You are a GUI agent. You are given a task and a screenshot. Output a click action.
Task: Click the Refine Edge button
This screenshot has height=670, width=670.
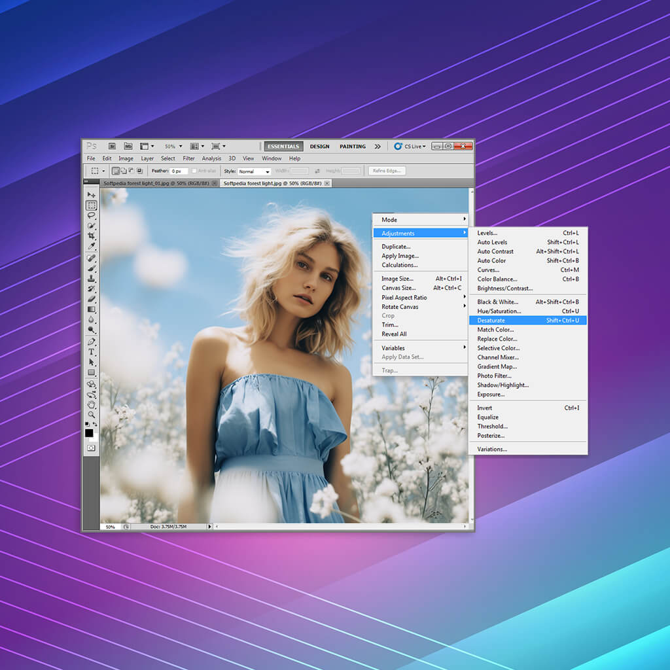(386, 170)
